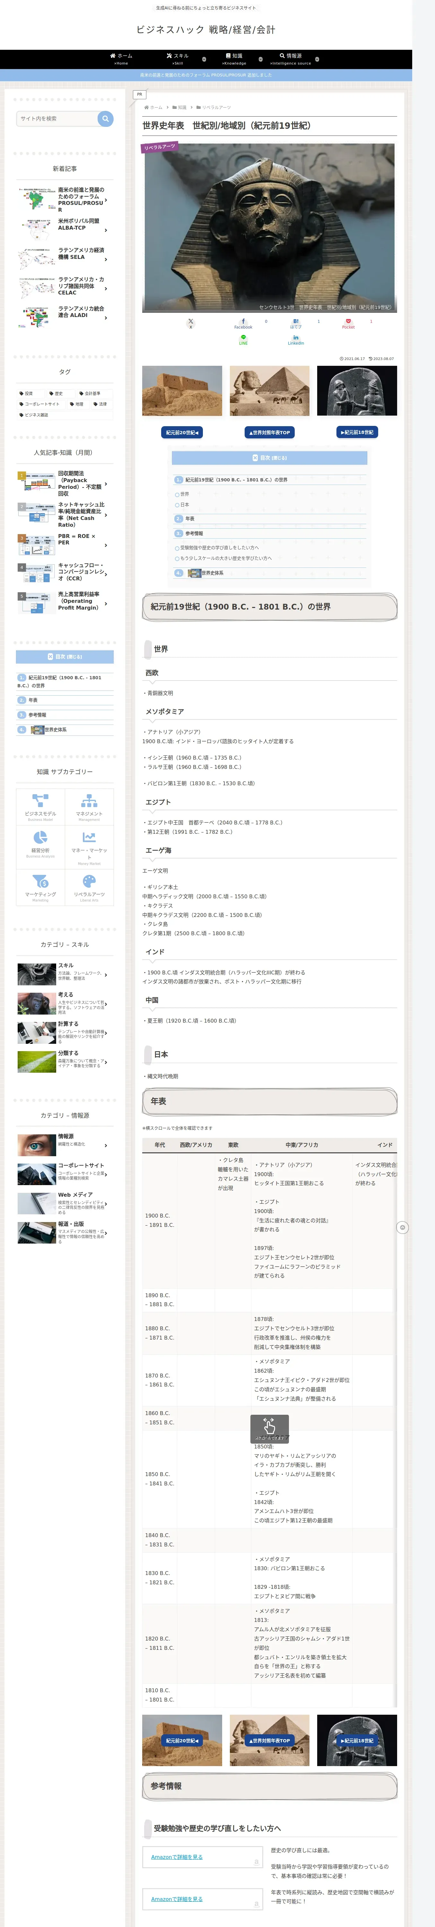Click the sphinx and pyramid thumbnail at top
Image resolution: width=435 pixels, height=1927 pixels.
click(269, 391)
